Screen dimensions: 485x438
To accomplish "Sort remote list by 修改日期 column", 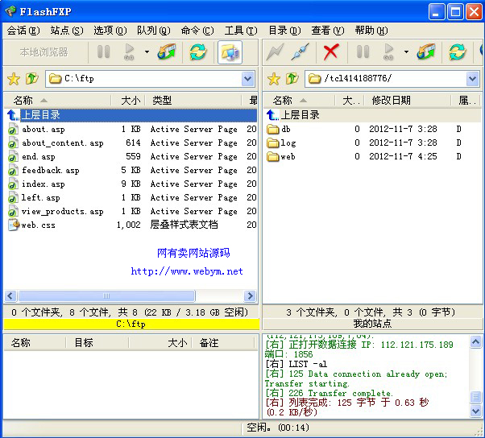I will click(391, 101).
